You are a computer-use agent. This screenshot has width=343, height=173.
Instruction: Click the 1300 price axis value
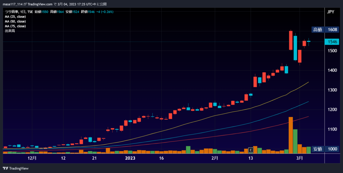point(332,90)
